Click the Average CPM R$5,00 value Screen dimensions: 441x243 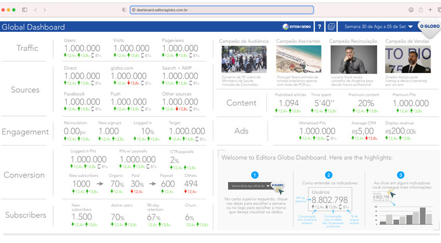click(363, 131)
